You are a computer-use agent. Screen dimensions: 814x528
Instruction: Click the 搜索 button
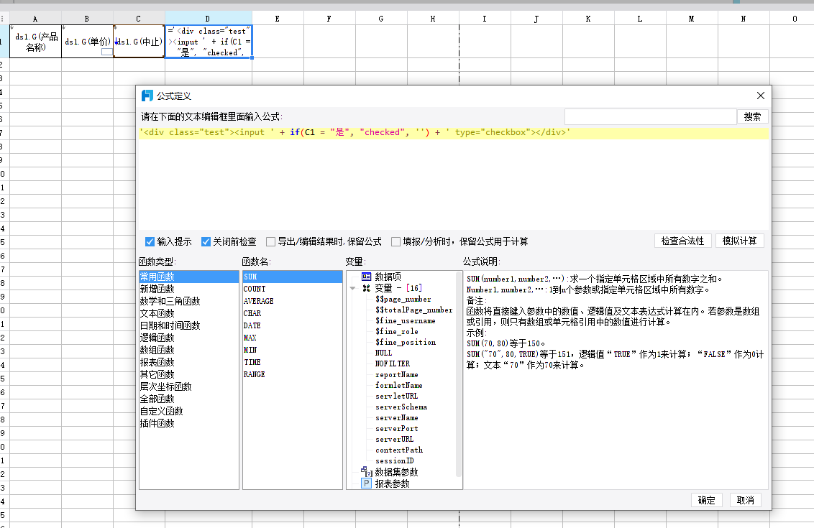coord(752,116)
